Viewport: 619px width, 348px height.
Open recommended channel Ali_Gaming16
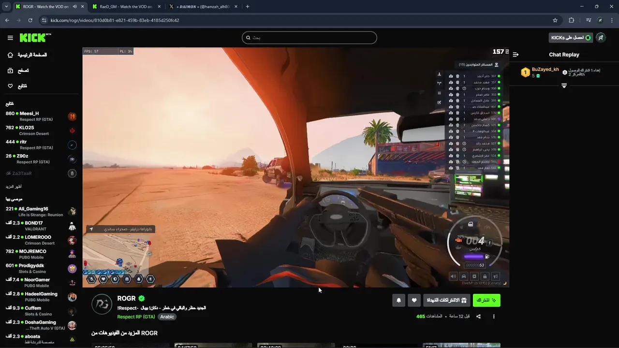(41, 212)
